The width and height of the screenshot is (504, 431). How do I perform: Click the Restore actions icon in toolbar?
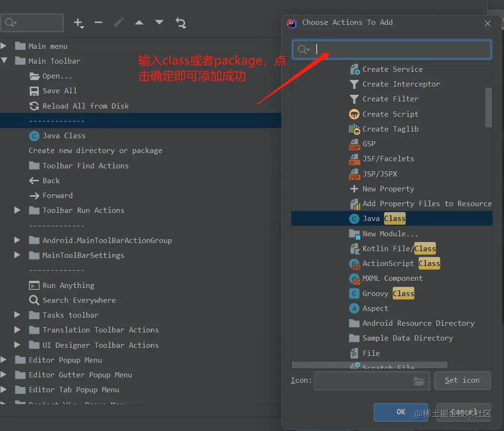coord(181,23)
